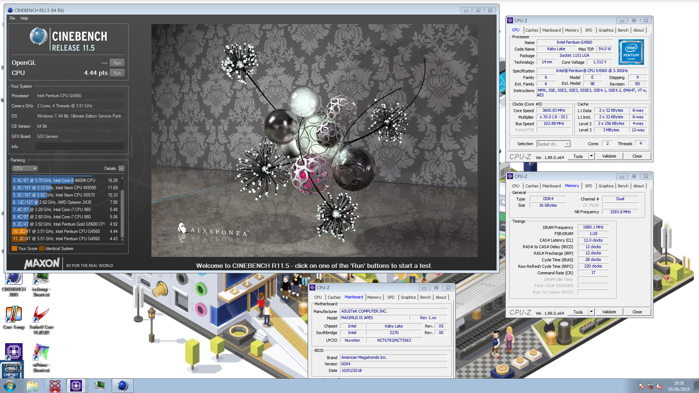699x393 pixels.
Task: Open Windows Explorer from the taskbar
Action: point(32,386)
